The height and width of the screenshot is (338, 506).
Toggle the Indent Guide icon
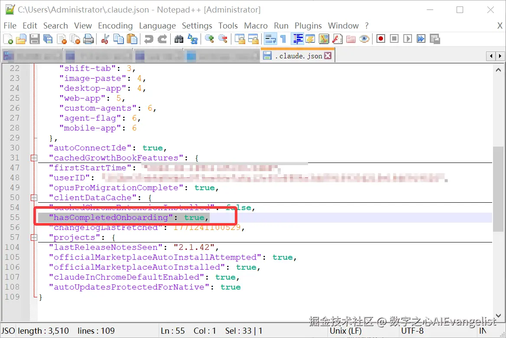click(x=297, y=39)
